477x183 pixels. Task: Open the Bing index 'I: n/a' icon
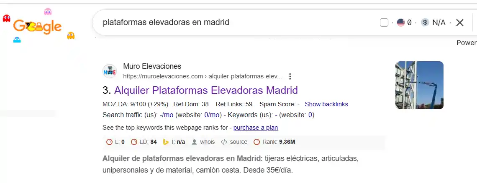click(x=166, y=142)
